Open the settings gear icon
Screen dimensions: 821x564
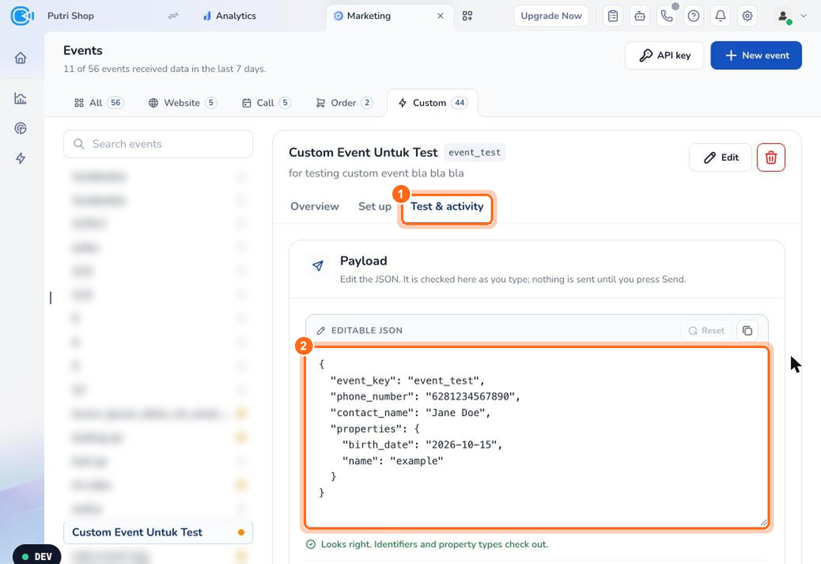[747, 16]
